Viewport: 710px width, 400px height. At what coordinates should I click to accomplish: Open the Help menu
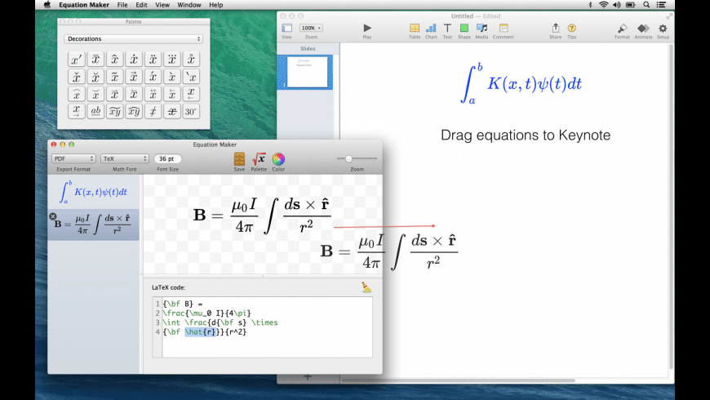[215, 5]
